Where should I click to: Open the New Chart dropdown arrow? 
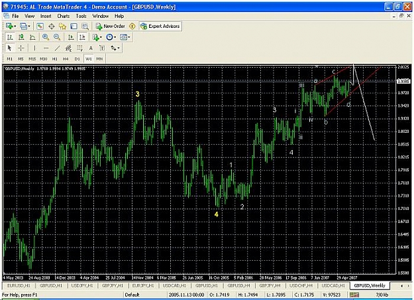(x=15, y=26)
